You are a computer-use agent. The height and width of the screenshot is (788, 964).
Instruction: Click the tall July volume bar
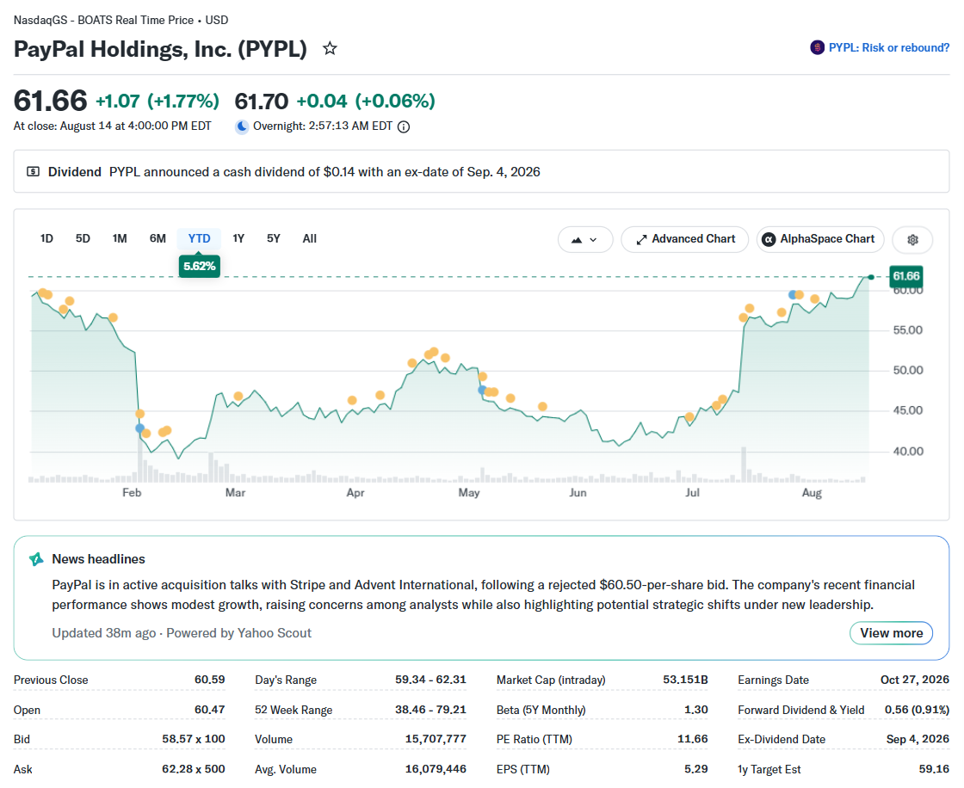[x=744, y=465]
